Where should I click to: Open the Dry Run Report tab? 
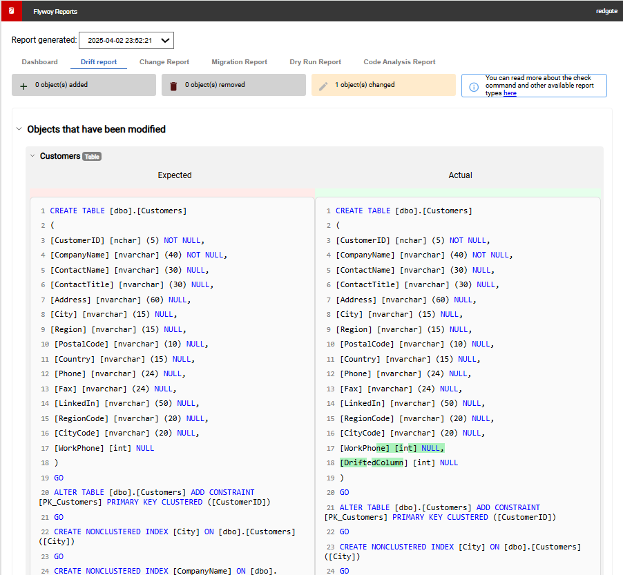point(315,62)
